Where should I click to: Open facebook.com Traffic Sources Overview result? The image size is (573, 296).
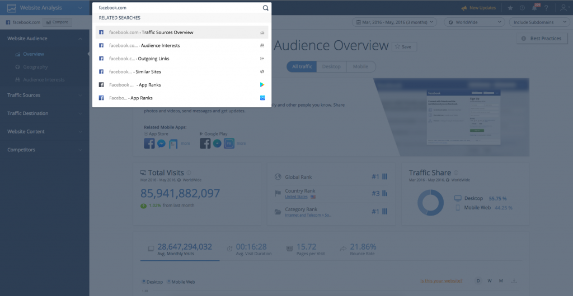tap(182, 32)
